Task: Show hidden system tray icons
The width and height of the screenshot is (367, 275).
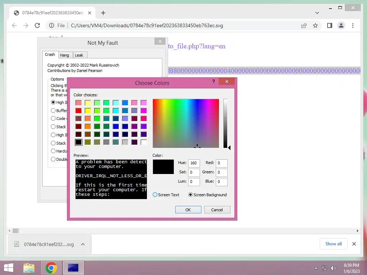Action: 316,268
